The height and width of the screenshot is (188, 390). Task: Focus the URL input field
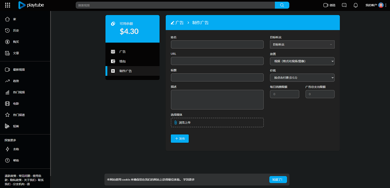(217, 61)
